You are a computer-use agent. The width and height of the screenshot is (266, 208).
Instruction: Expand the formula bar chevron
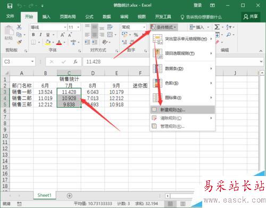[261, 62]
